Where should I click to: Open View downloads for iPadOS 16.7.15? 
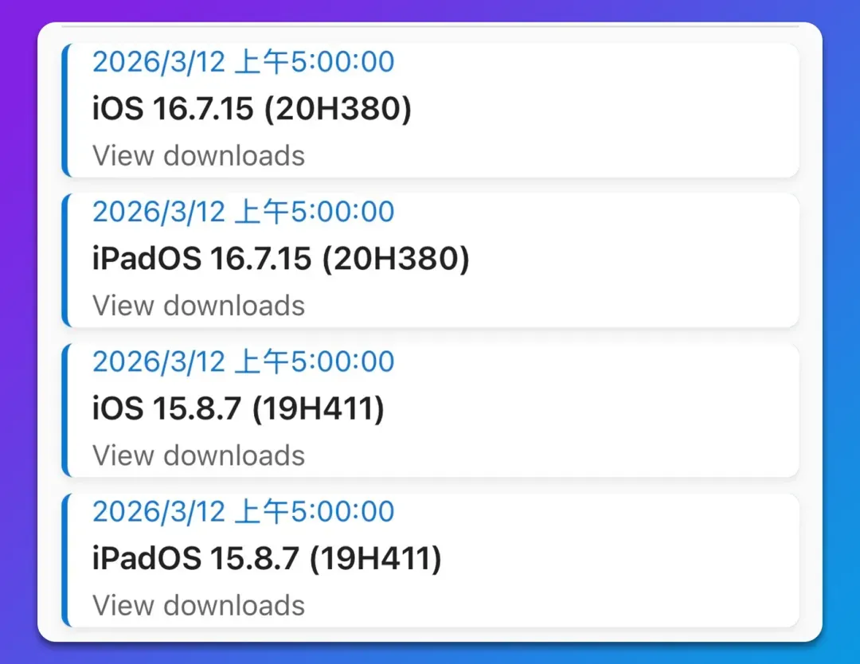click(x=198, y=306)
